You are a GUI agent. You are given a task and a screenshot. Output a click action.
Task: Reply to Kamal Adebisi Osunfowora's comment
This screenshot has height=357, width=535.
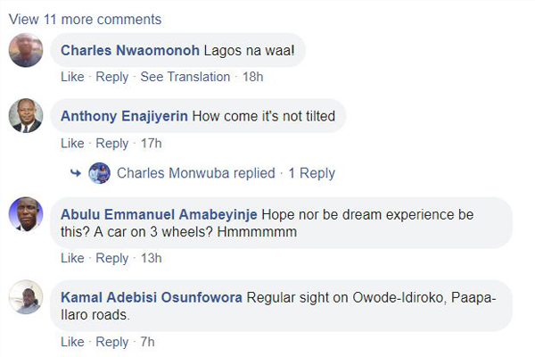point(111,341)
